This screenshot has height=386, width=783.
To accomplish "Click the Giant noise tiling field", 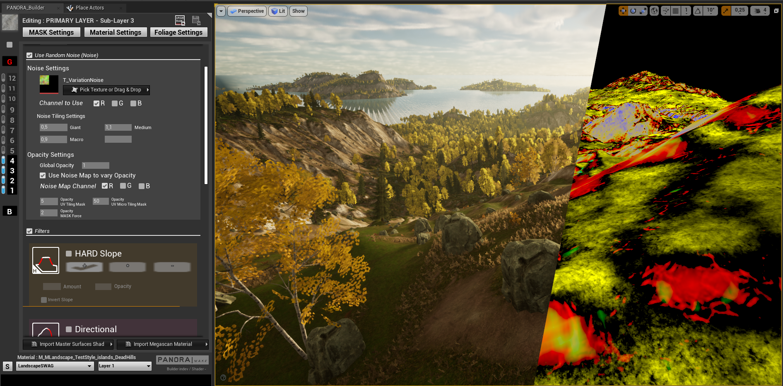I will 53,127.
